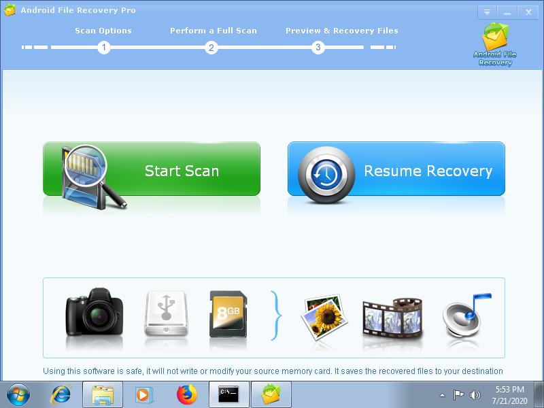Select Preview & Recovery Files step label
Image resolution: width=544 pixels, height=408 pixels.
342,31
